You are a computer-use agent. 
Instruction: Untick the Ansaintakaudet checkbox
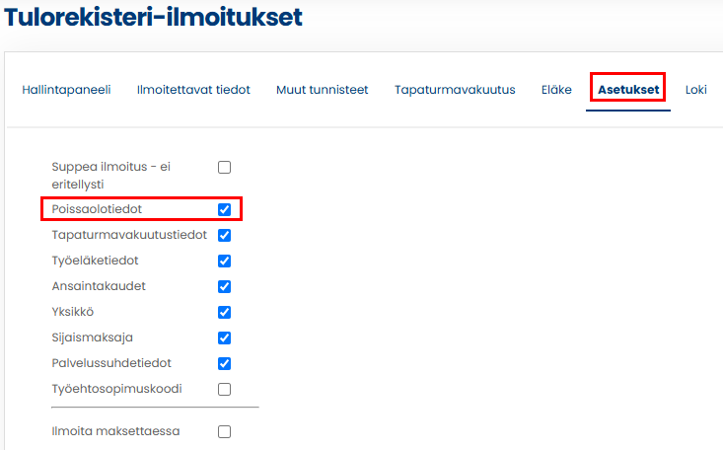(224, 286)
